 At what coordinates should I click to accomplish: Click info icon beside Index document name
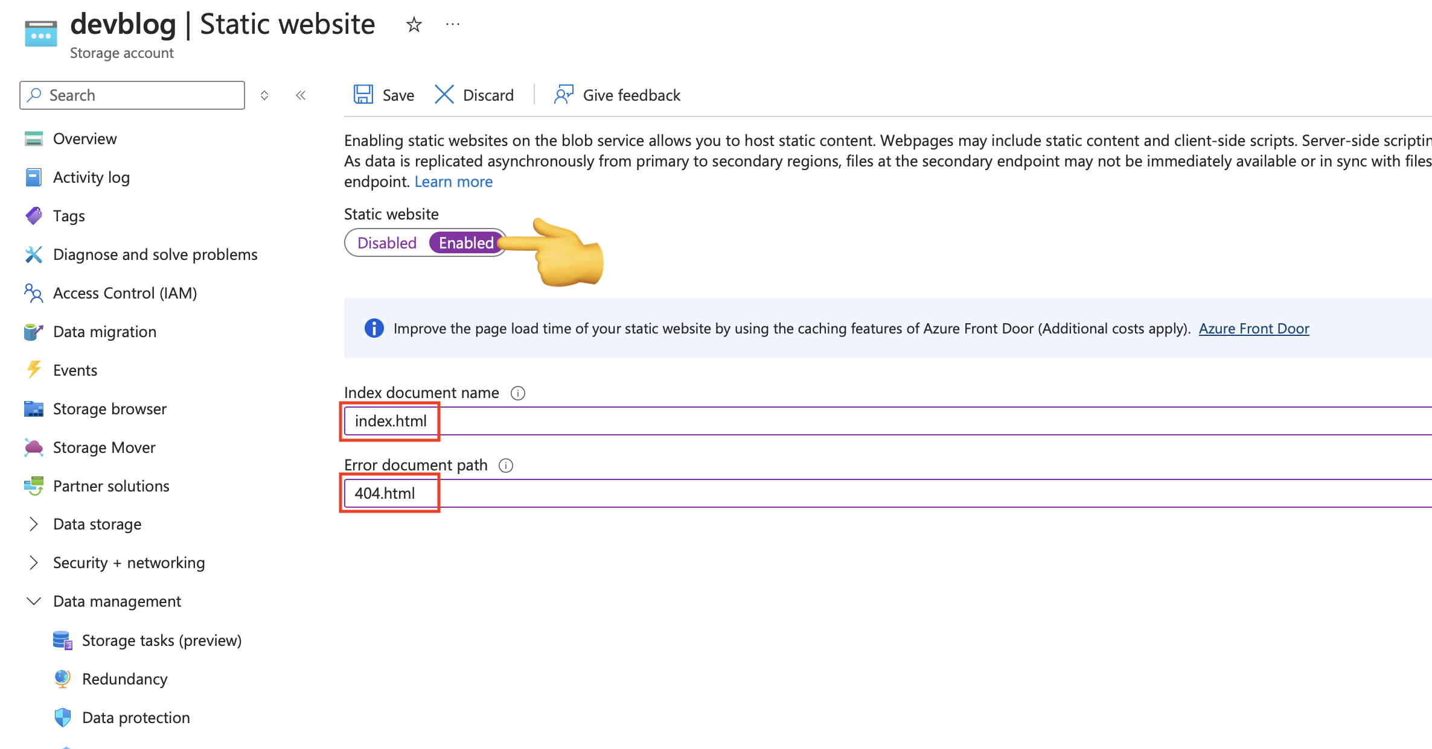tap(518, 393)
